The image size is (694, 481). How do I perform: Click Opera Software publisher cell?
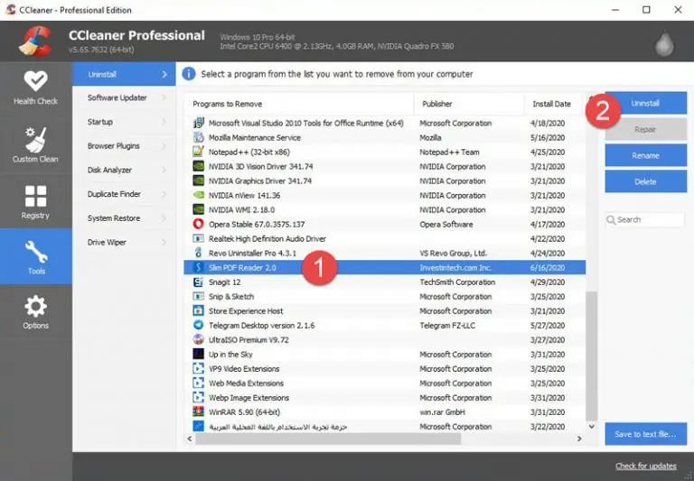[446, 224]
